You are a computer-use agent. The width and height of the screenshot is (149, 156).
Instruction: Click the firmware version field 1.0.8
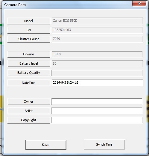click(97, 54)
